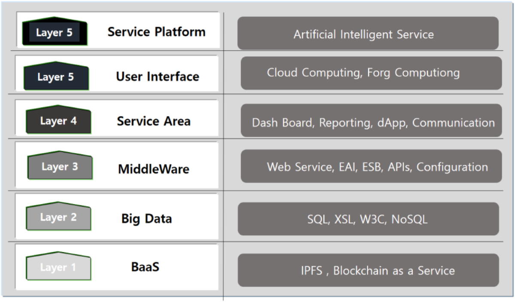This screenshot has height=302, width=515.
Task: Click the SQL, XSL, W3C, NoSQL box
Action: pyautogui.click(x=368, y=219)
